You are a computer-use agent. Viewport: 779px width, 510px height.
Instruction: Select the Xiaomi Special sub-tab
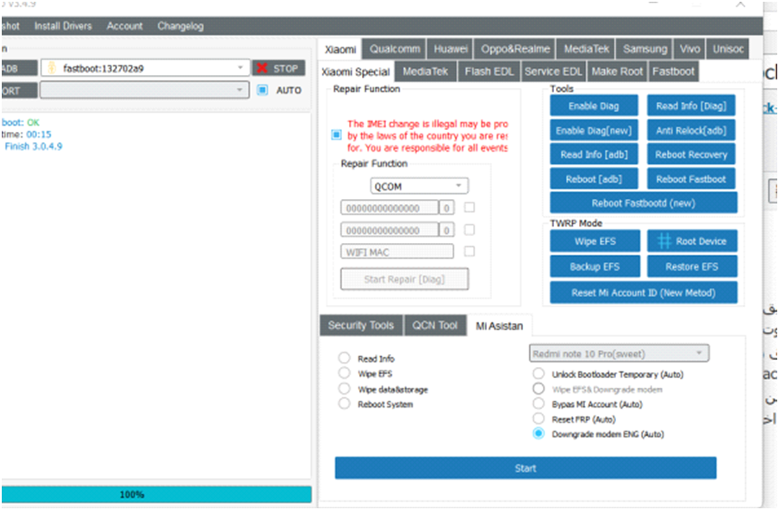point(356,72)
